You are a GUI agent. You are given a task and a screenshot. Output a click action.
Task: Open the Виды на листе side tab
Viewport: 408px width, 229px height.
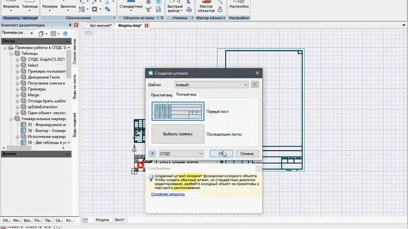[75, 87]
